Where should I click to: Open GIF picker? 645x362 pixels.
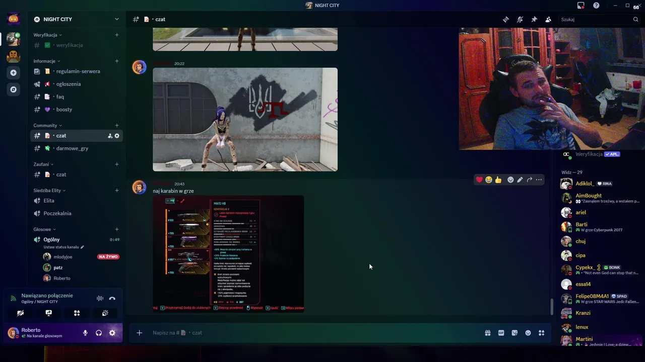(x=501, y=333)
